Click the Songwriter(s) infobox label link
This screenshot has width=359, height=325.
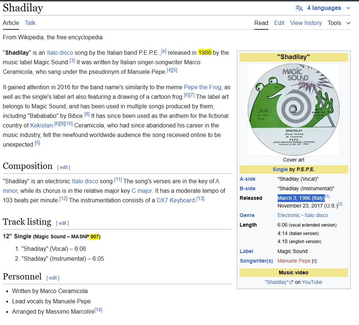pos(256,261)
